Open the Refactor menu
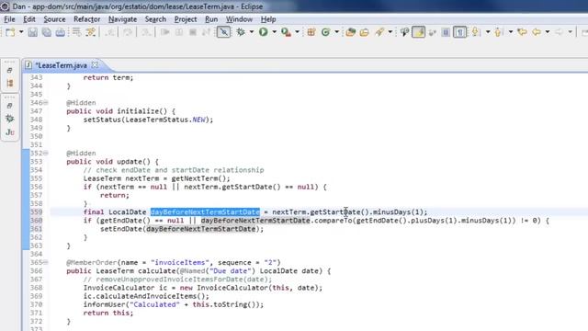 coord(86,19)
